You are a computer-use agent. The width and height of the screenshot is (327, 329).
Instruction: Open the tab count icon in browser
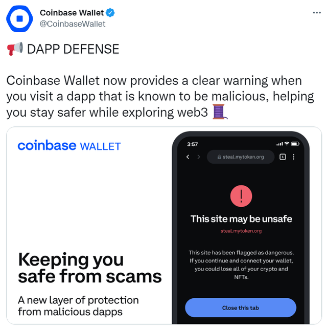point(283,157)
